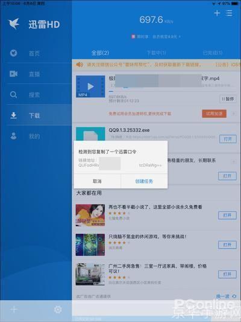Click the 广州二手房急售 ad title
Screen dimensions: 241x322
pyautogui.click(x=157, y=269)
